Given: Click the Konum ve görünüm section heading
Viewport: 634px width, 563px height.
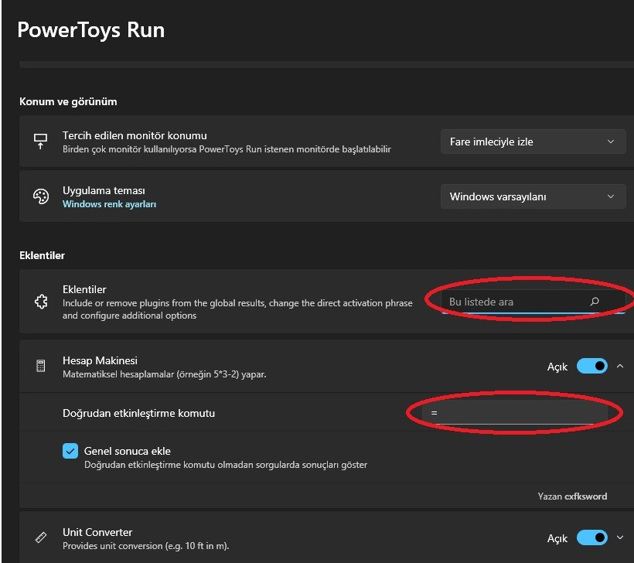Looking at the screenshot, I should click(x=68, y=101).
